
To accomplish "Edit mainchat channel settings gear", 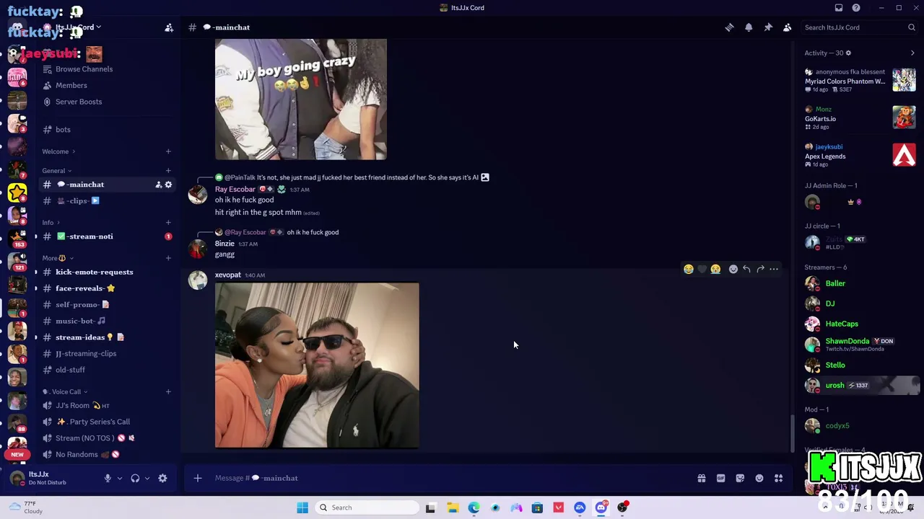I will 168,185.
